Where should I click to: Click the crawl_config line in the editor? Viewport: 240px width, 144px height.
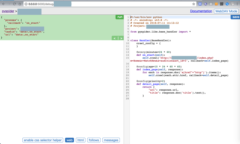pyautogui.click(x=149, y=43)
